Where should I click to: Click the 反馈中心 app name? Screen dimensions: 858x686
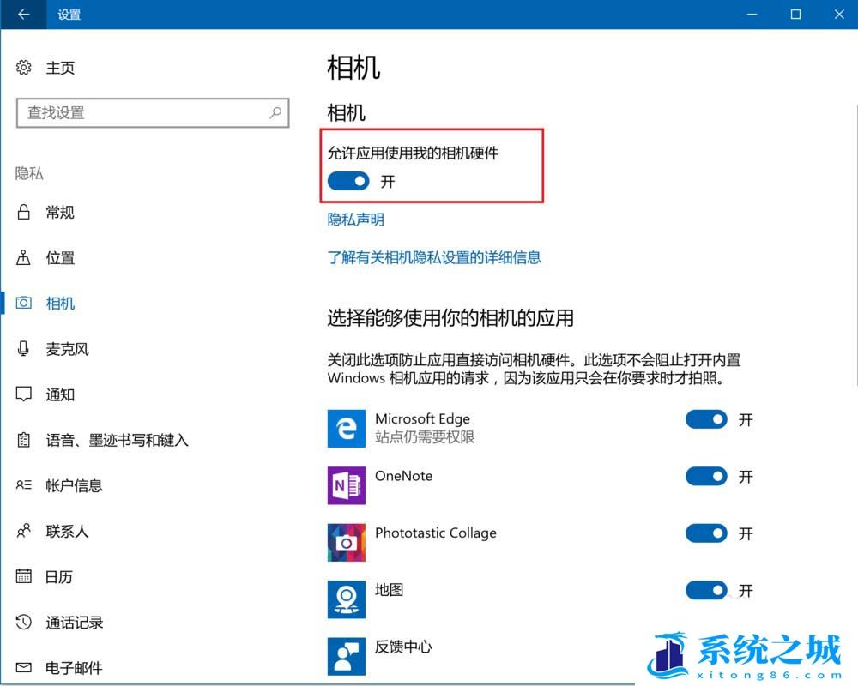tap(403, 647)
